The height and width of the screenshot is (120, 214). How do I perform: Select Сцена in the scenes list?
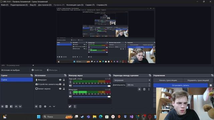click(17, 80)
